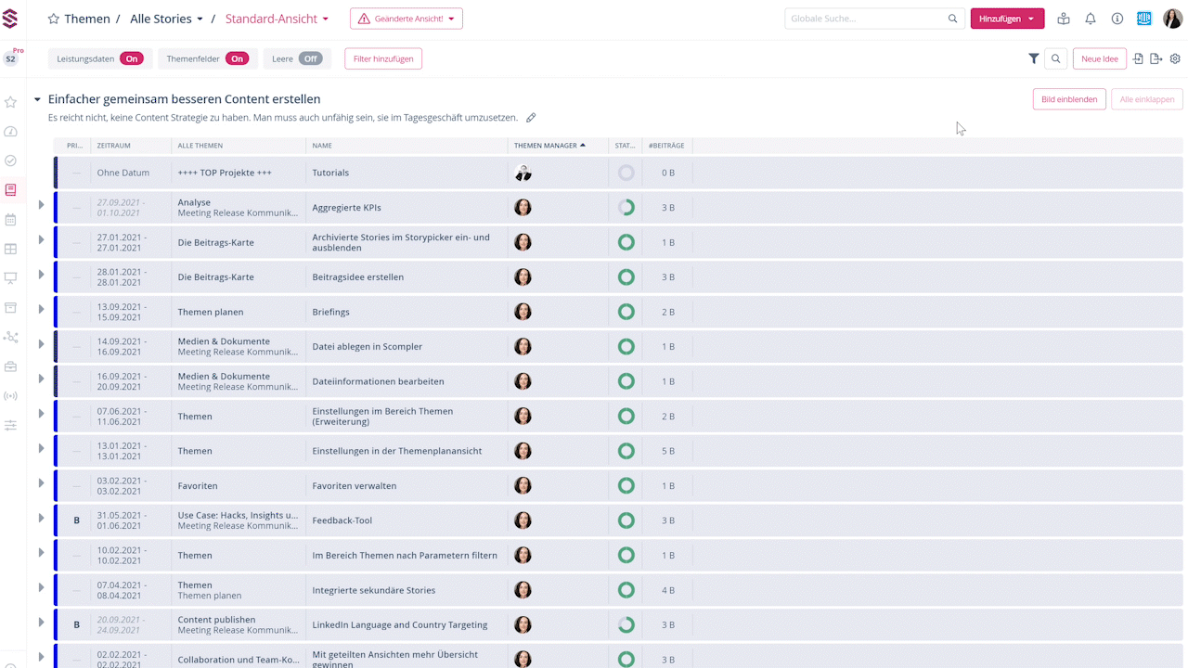Click the pencil icon beside the description
Viewport: 1188px width, 668px height.
[531, 118]
